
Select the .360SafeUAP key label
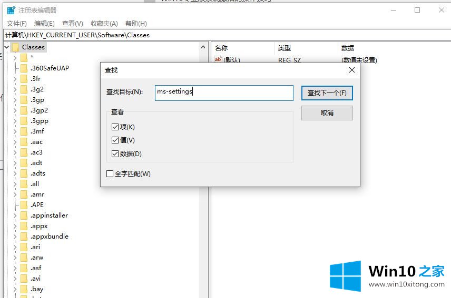[50, 68]
